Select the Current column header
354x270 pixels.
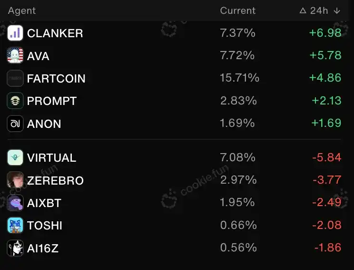pos(237,10)
